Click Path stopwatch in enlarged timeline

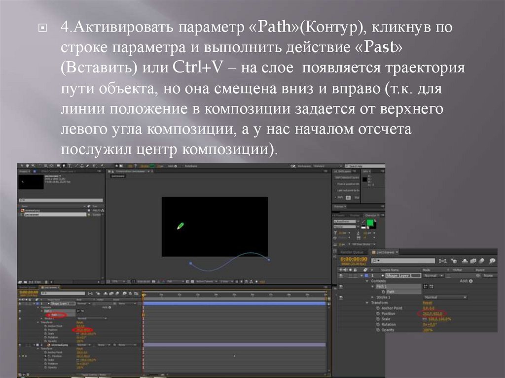point(383,292)
